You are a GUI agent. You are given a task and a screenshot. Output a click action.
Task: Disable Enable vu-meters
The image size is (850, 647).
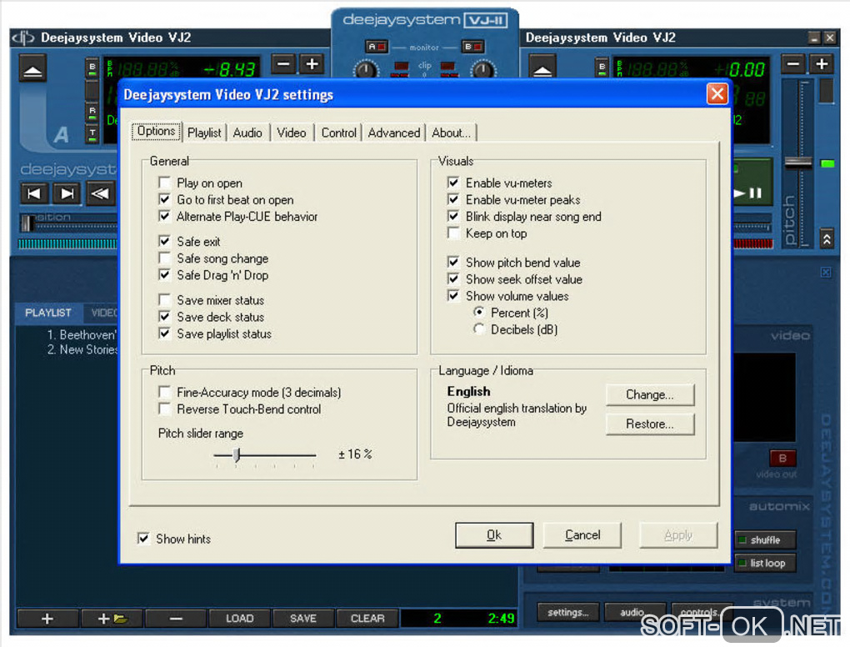pyautogui.click(x=453, y=183)
